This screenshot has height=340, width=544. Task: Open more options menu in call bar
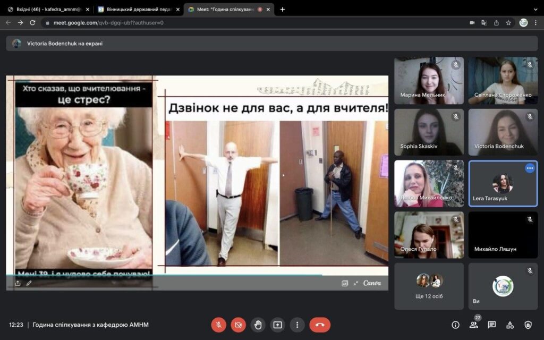coord(297,325)
